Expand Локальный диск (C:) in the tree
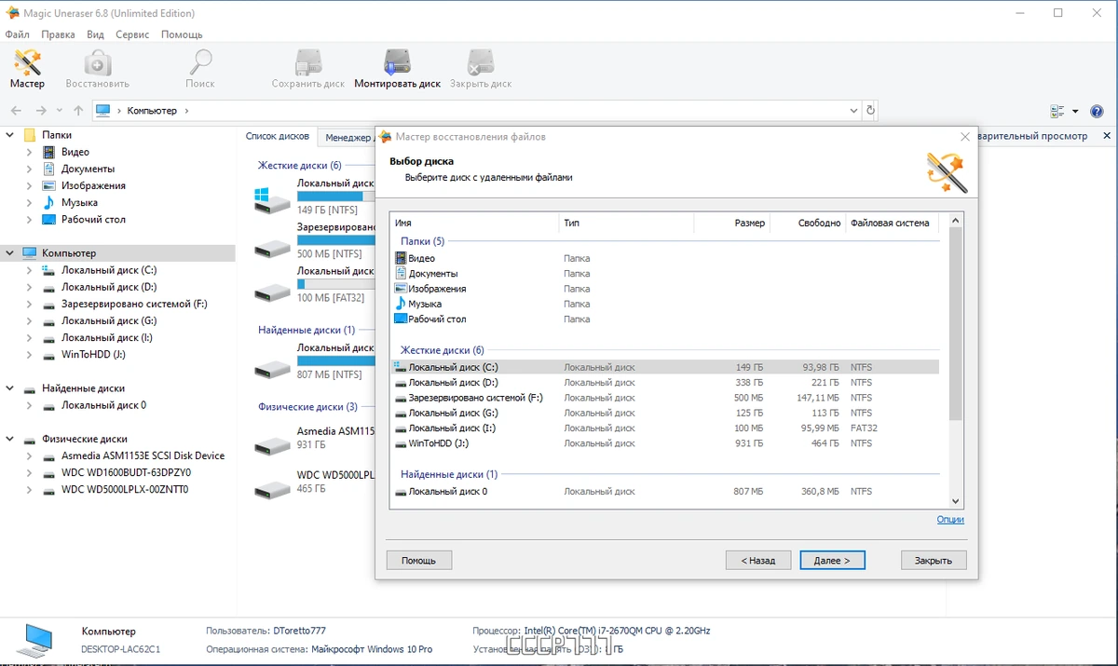This screenshot has width=1118, height=666. tap(29, 270)
